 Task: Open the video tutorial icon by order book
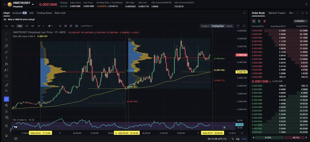click(303, 13)
